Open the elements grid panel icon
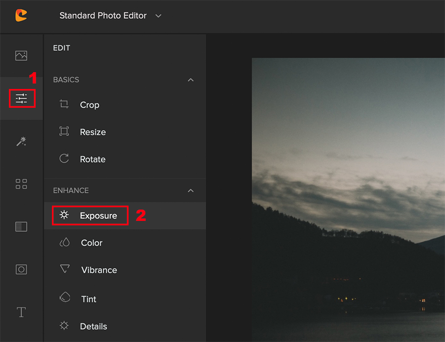 tap(21, 184)
